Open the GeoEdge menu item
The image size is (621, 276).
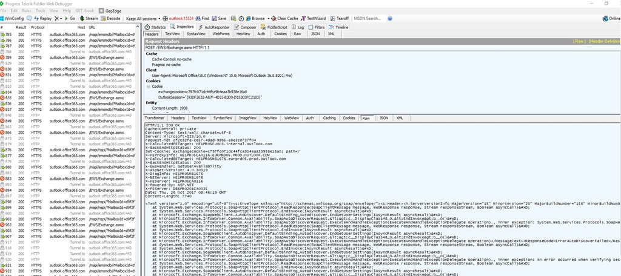(110, 11)
